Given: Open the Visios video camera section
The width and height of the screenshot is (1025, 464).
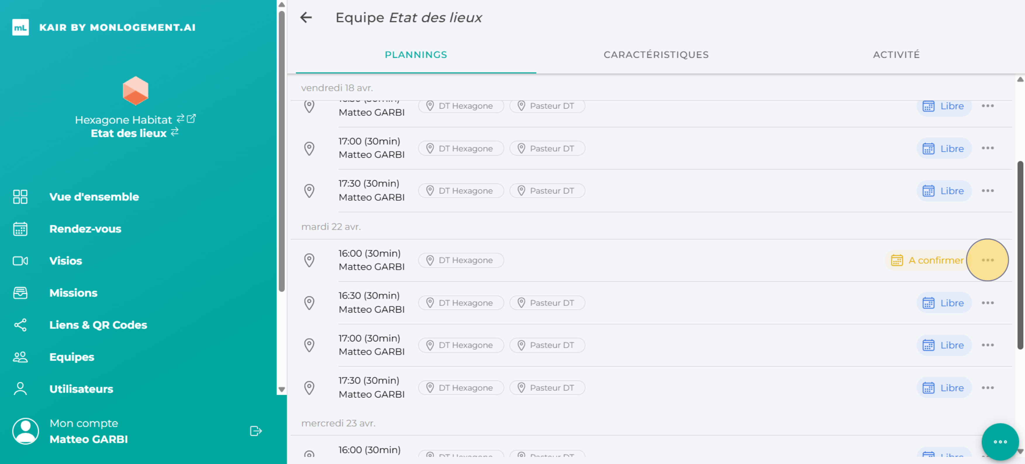Looking at the screenshot, I should click(20, 261).
